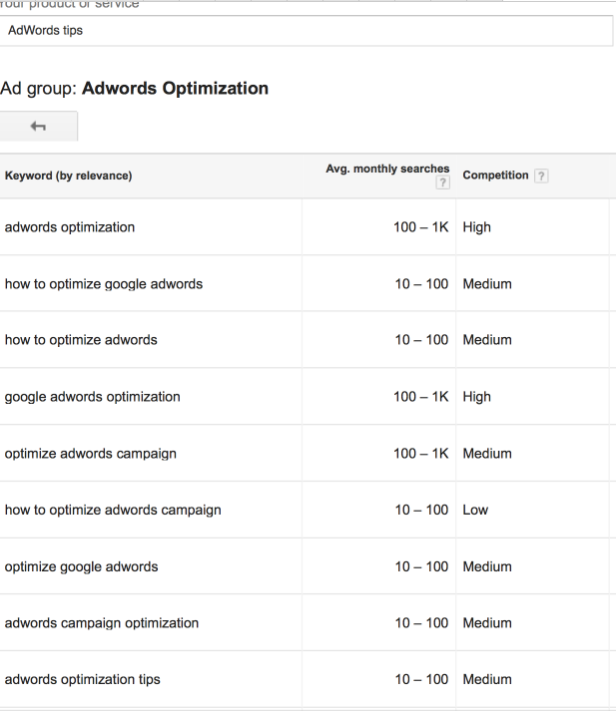This screenshot has width=616, height=711.
Task: Select the 'adwords optimization' keyword
Action: tap(70, 227)
